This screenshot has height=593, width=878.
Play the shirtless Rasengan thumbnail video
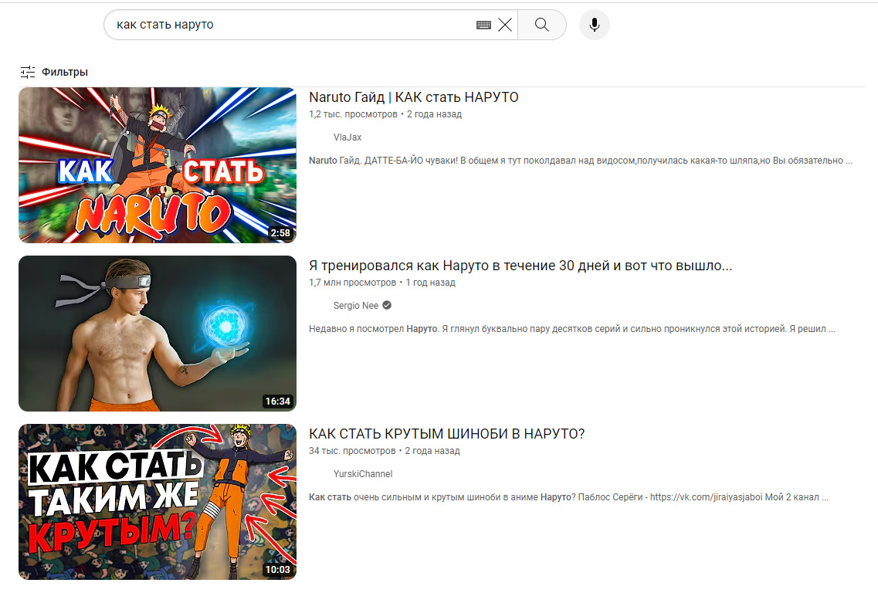pyautogui.click(x=157, y=333)
